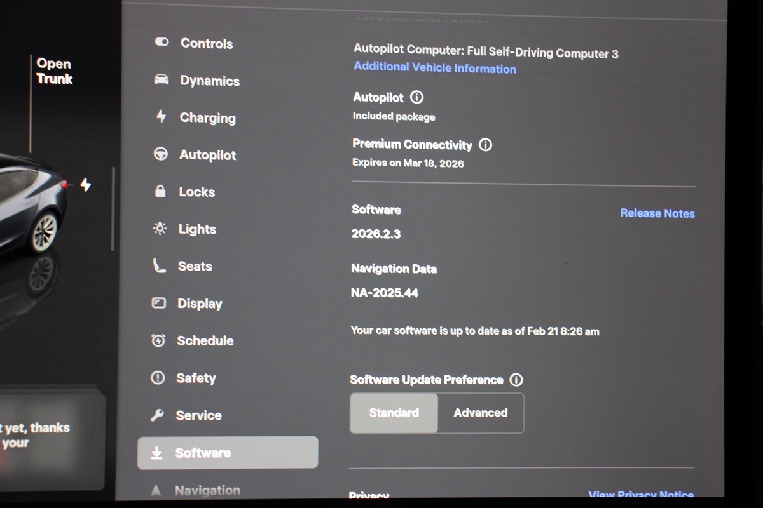This screenshot has height=508, width=763.
Task: Tap the Locks padlock icon
Action: 160,191
